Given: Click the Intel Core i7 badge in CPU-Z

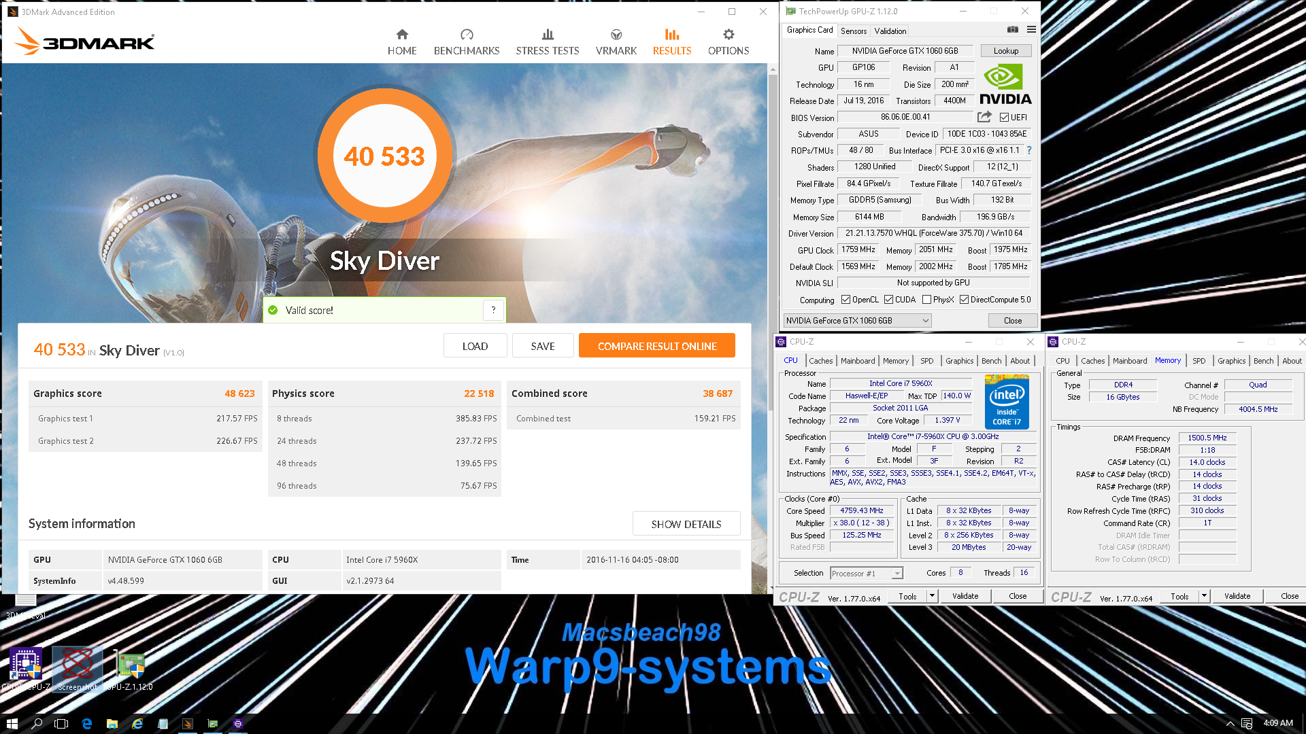Looking at the screenshot, I should [1007, 402].
